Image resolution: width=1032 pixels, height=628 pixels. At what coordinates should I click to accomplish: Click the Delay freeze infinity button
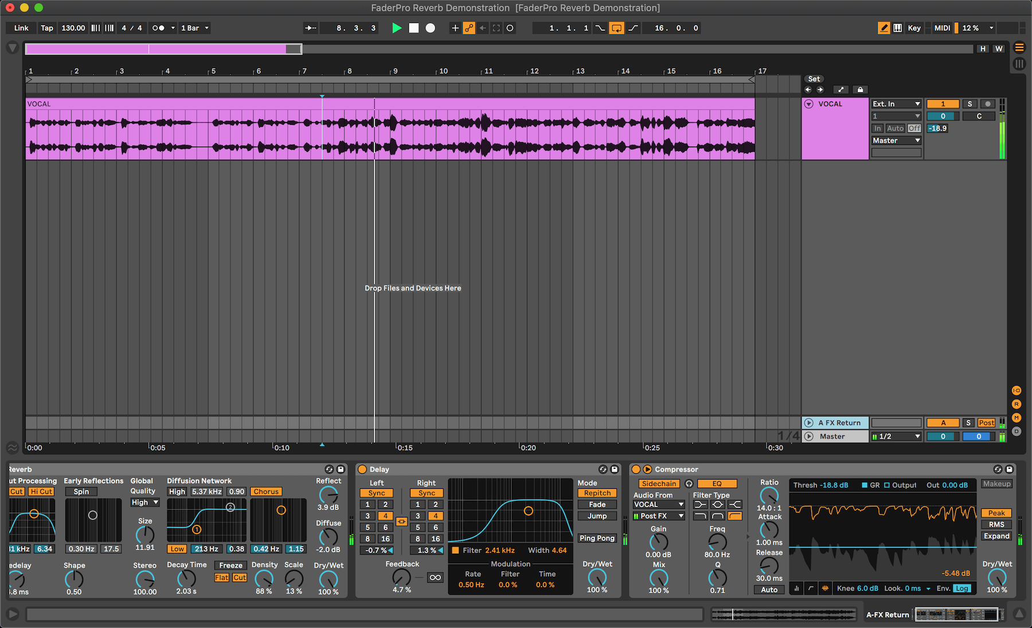click(435, 578)
